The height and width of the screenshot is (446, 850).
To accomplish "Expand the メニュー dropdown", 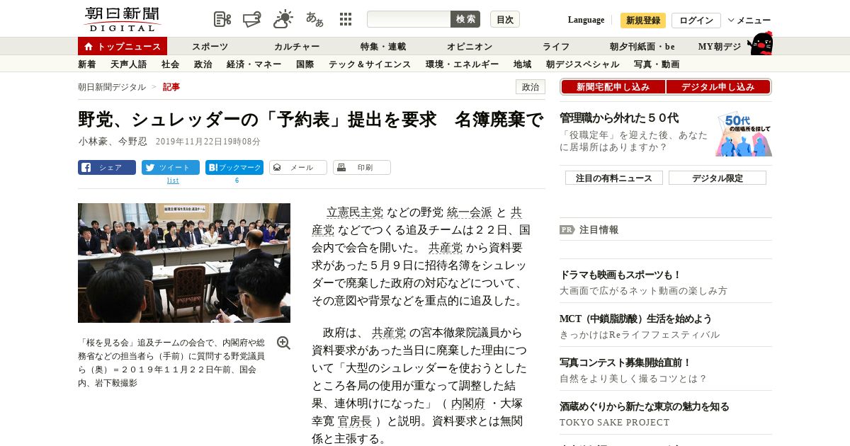I will point(749,21).
